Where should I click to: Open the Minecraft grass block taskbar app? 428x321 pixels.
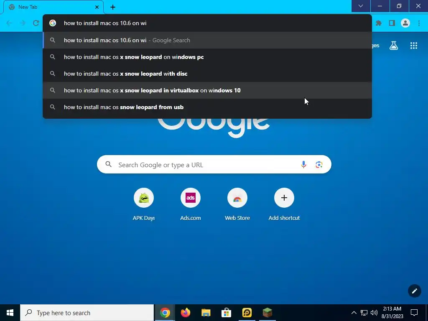[267, 313]
